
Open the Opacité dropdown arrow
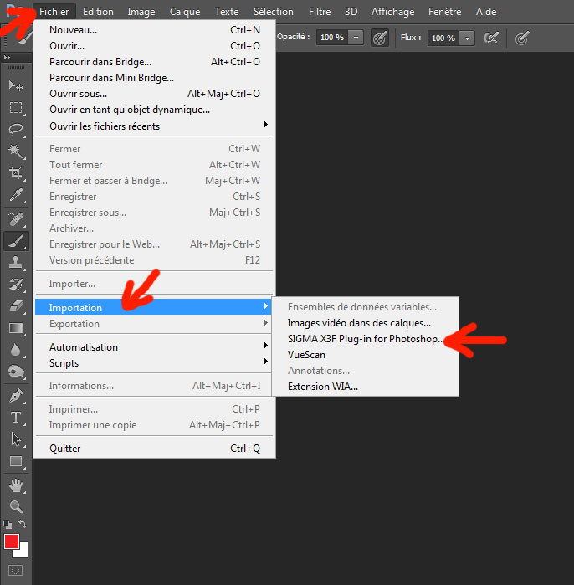coord(356,38)
